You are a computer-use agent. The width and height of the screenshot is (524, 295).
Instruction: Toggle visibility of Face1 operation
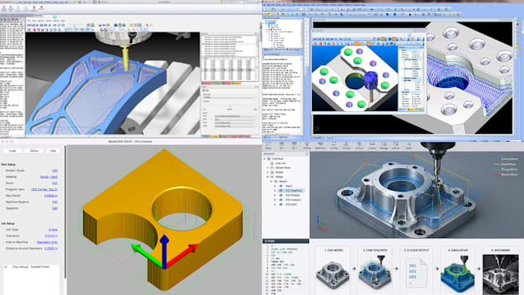pos(280,186)
